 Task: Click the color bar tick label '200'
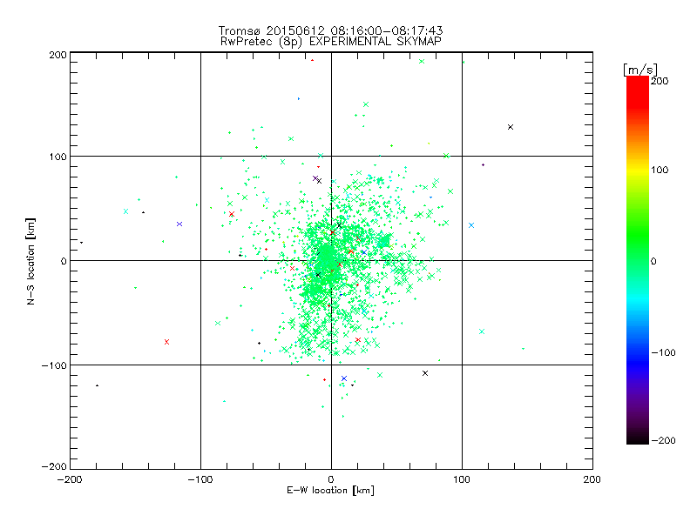click(x=660, y=81)
